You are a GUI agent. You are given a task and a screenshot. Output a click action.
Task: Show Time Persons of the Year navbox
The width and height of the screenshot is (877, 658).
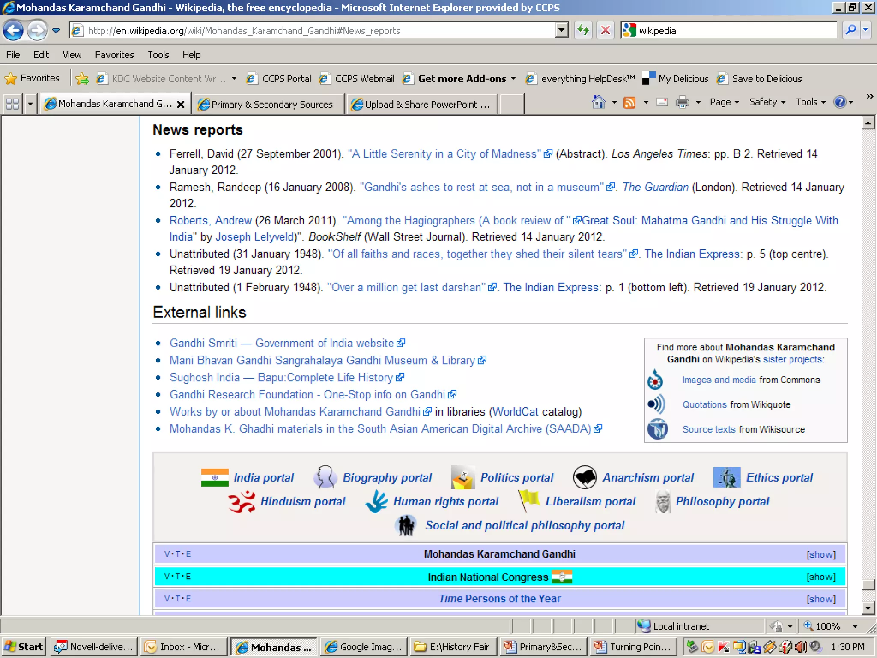point(820,599)
